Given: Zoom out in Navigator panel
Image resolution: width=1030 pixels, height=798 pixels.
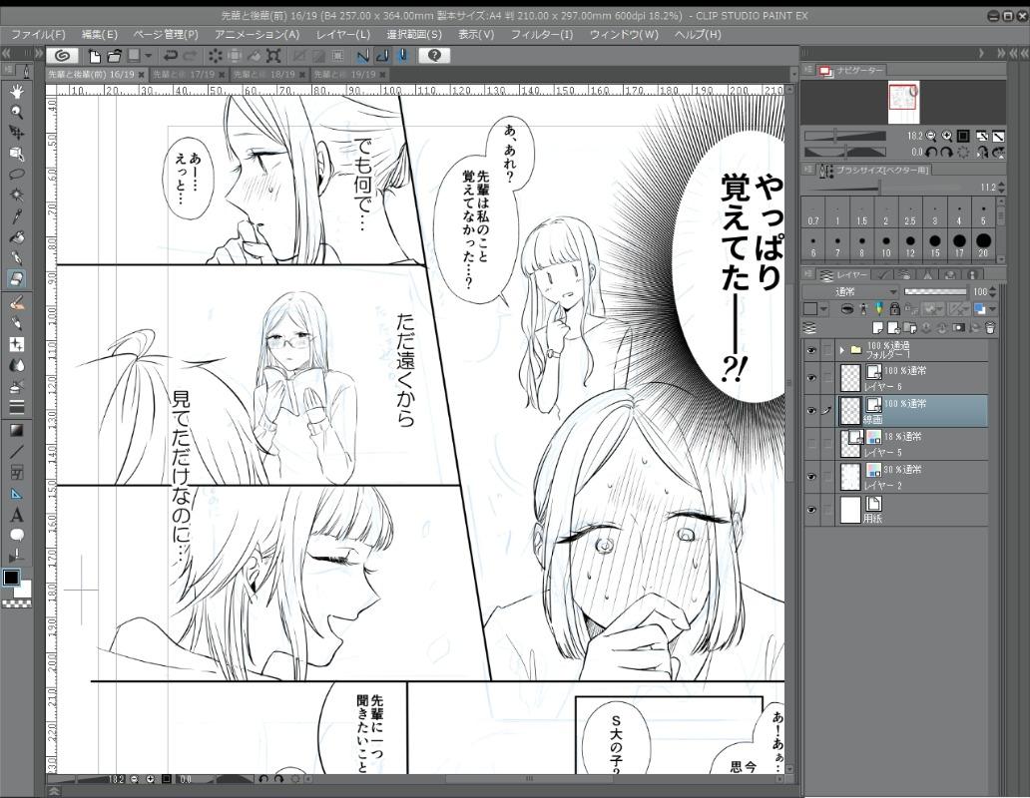Looking at the screenshot, I should [x=931, y=137].
